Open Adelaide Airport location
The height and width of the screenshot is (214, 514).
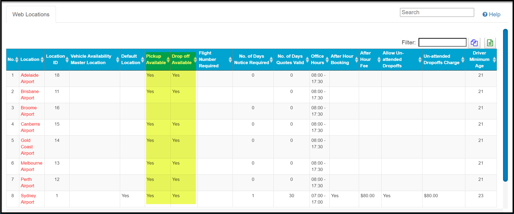[x=29, y=79]
